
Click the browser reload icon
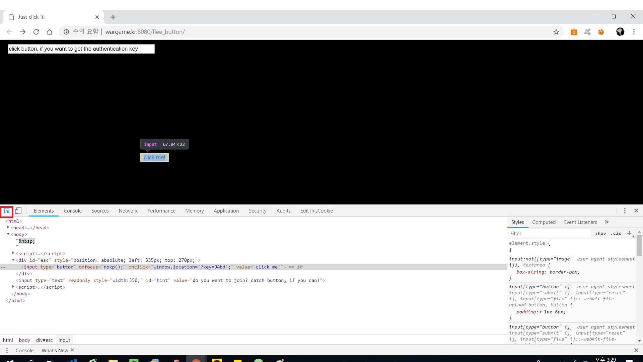pos(36,32)
